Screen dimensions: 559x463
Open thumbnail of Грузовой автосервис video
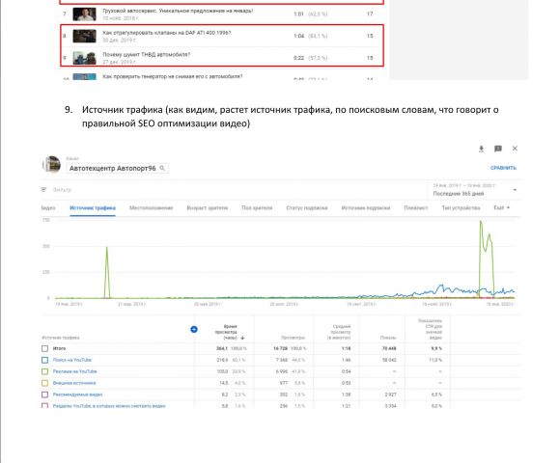click(x=85, y=14)
